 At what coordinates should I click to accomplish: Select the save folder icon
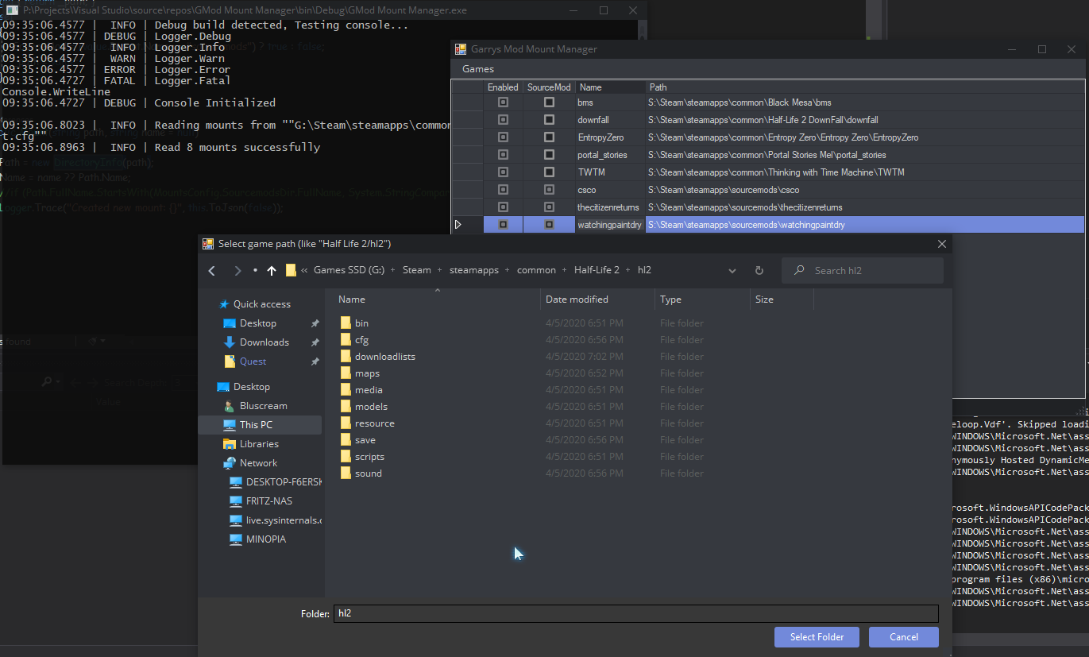pos(346,440)
